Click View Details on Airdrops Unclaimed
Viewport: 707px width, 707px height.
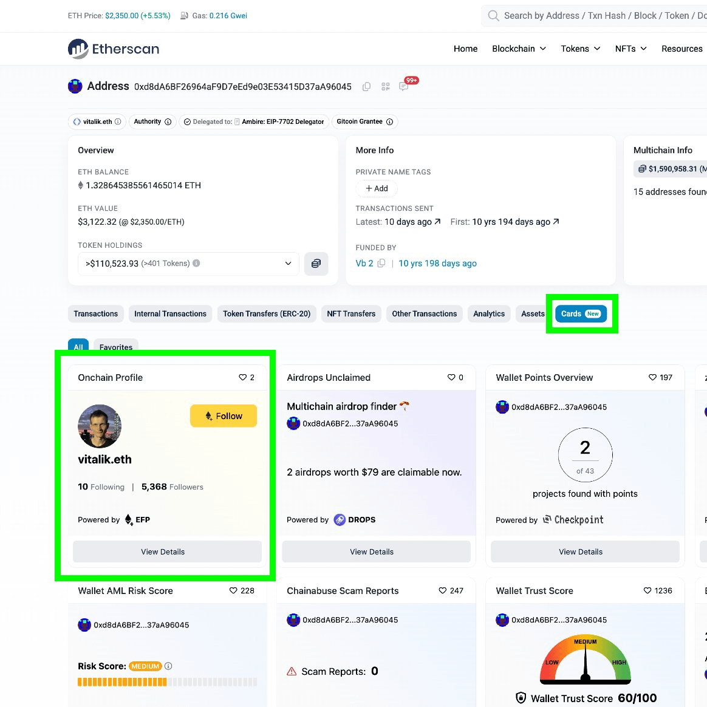tap(376, 552)
